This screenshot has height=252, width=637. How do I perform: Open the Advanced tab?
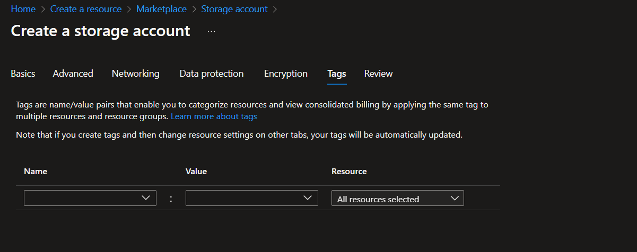73,74
